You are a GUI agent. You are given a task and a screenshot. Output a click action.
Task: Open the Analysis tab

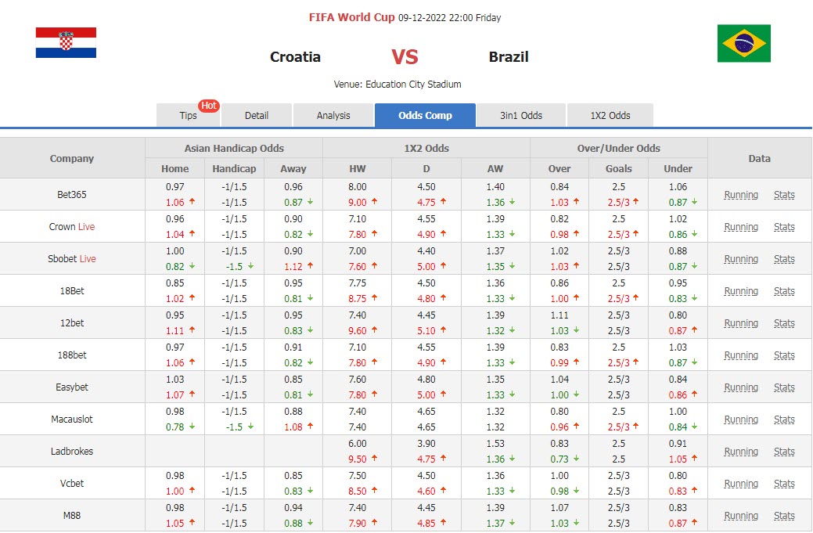[333, 116]
